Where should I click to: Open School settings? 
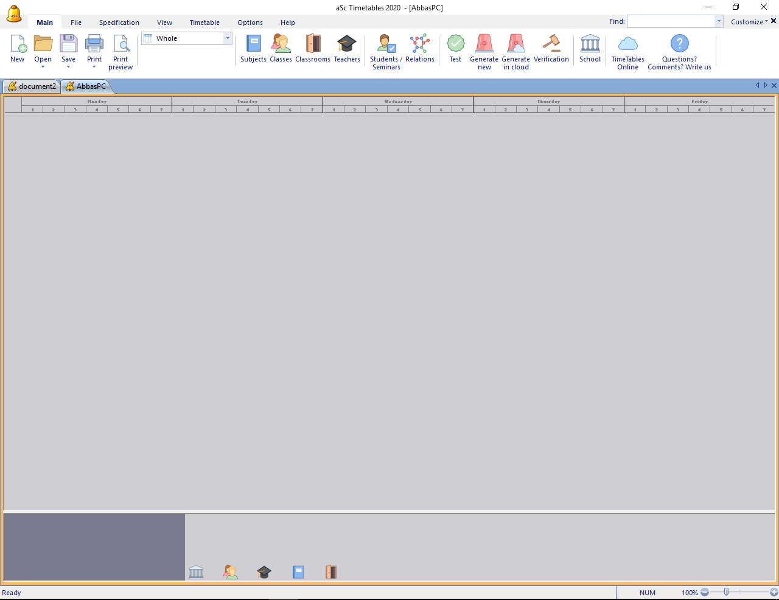coord(590,49)
